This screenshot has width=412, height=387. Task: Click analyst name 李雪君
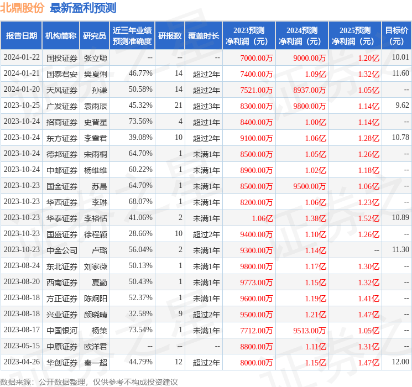click(x=95, y=138)
